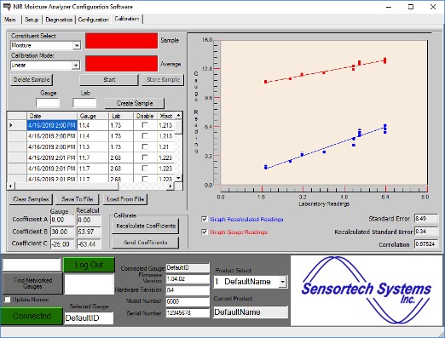445x338 pixels.
Task: Toggle Graph Recalculated Readings checkbox
Action: point(205,219)
